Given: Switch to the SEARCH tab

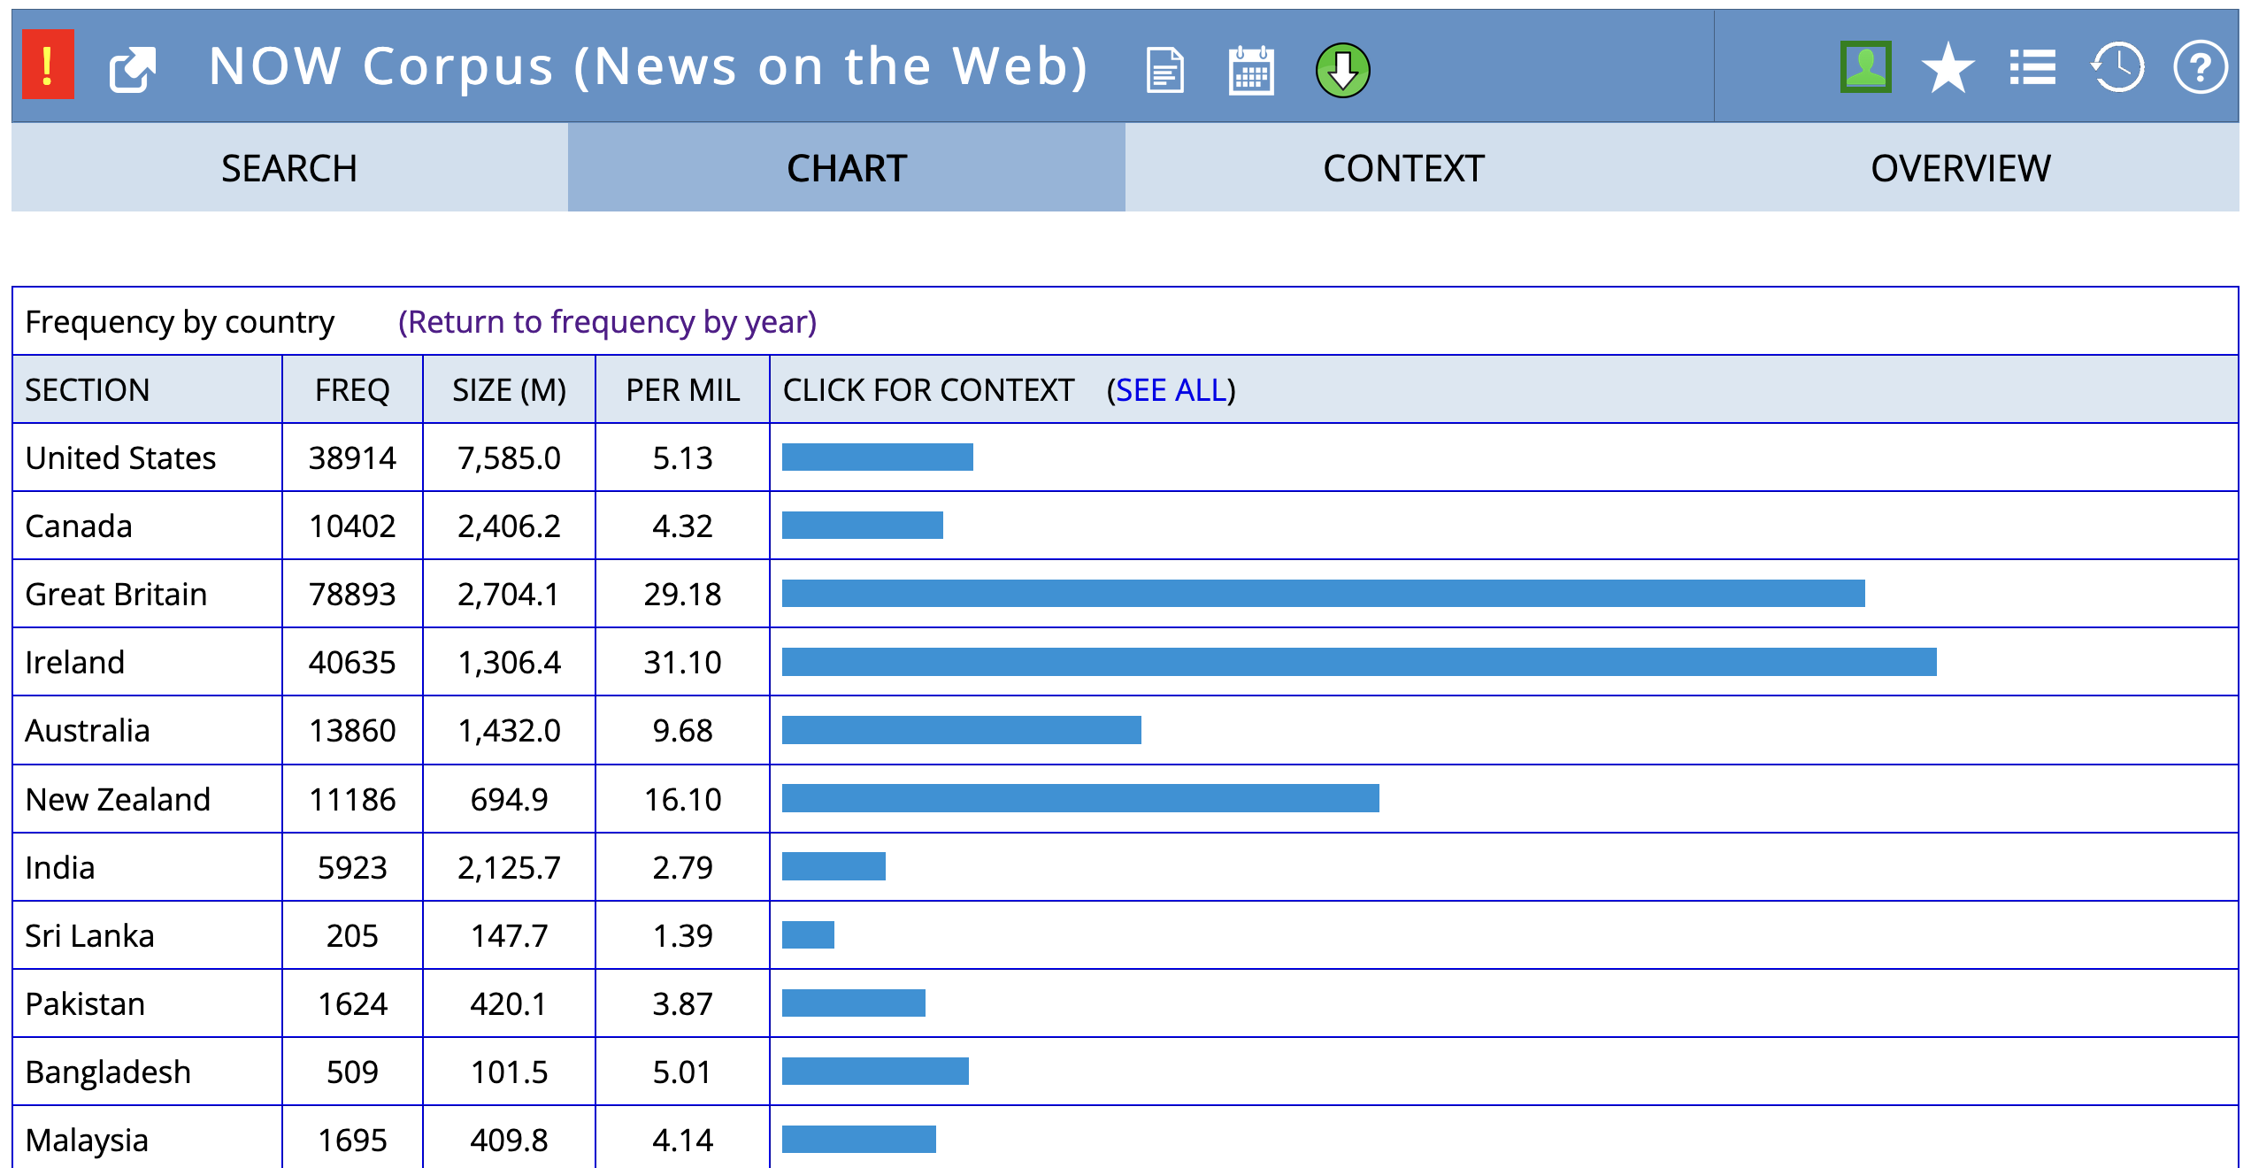Looking at the screenshot, I should [x=289, y=168].
